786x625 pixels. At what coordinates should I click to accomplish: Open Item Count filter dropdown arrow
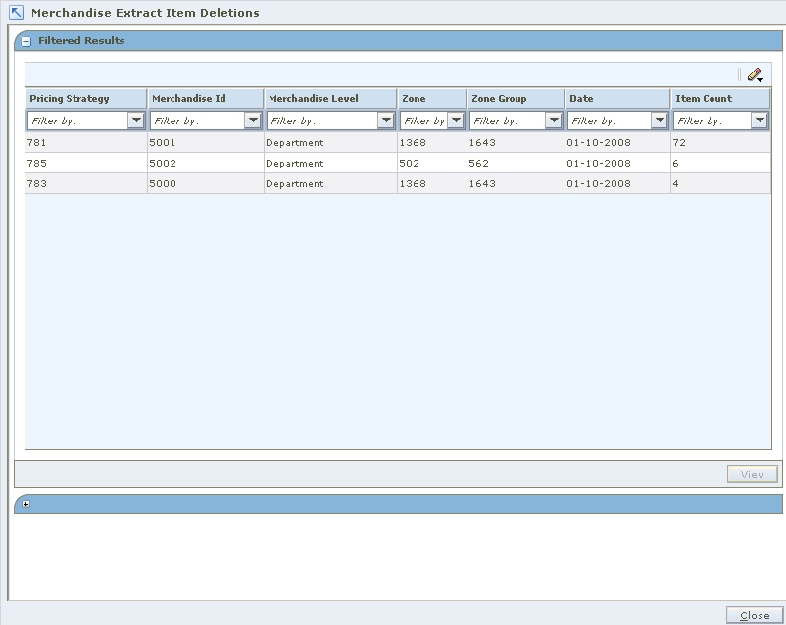[760, 120]
